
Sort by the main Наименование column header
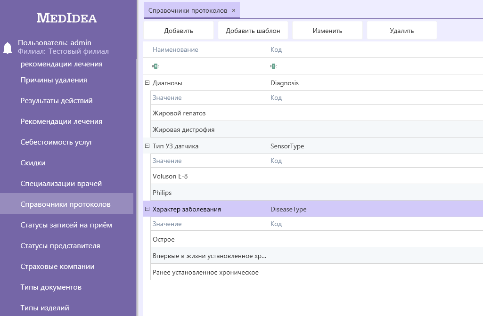[175, 49]
